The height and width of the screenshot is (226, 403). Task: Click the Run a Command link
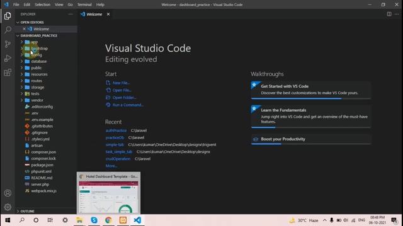[x=128, y=105]
